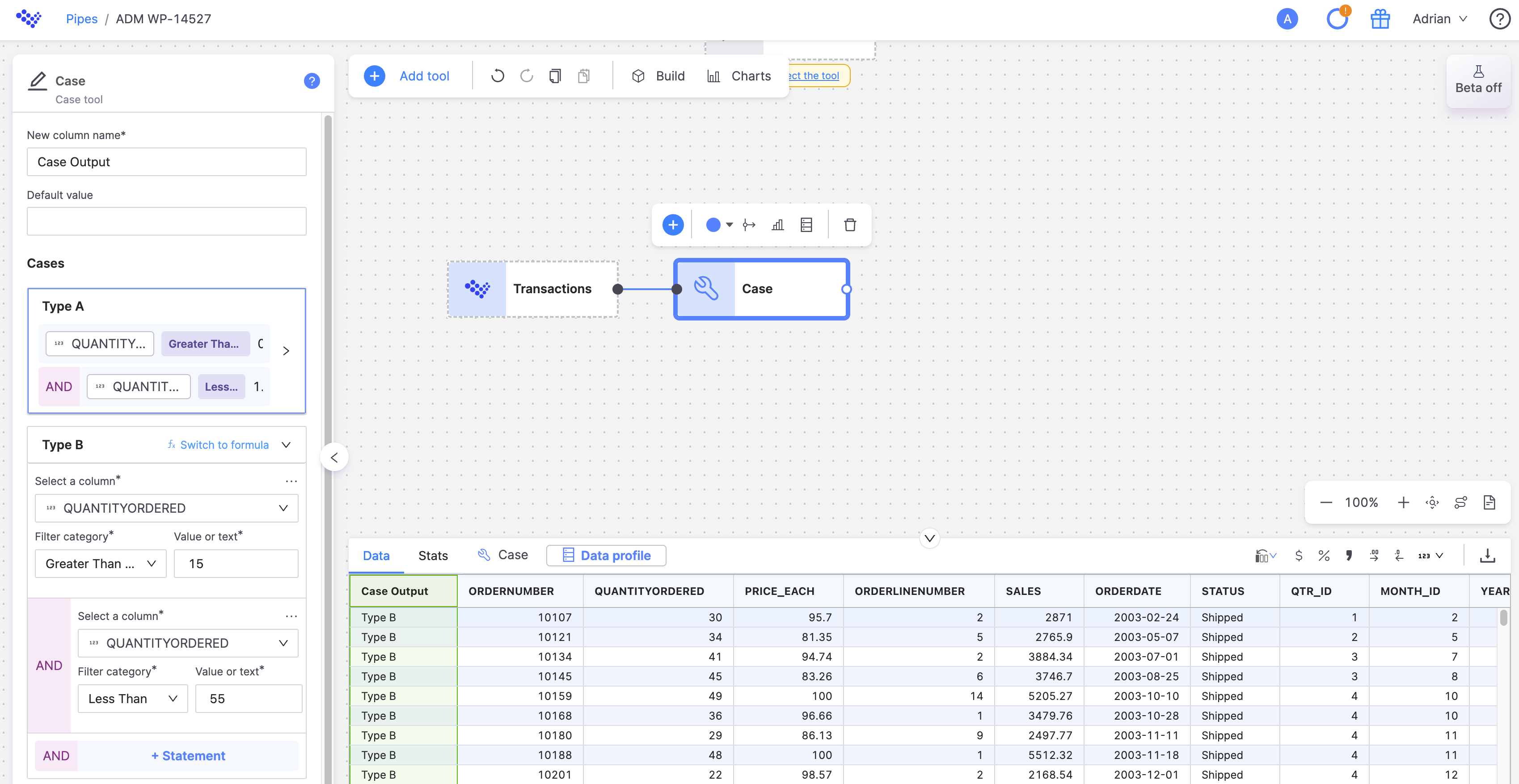Click the auto-arrange flow icon
This screenshot has height=784, width=1519.
coord(1460,502)
